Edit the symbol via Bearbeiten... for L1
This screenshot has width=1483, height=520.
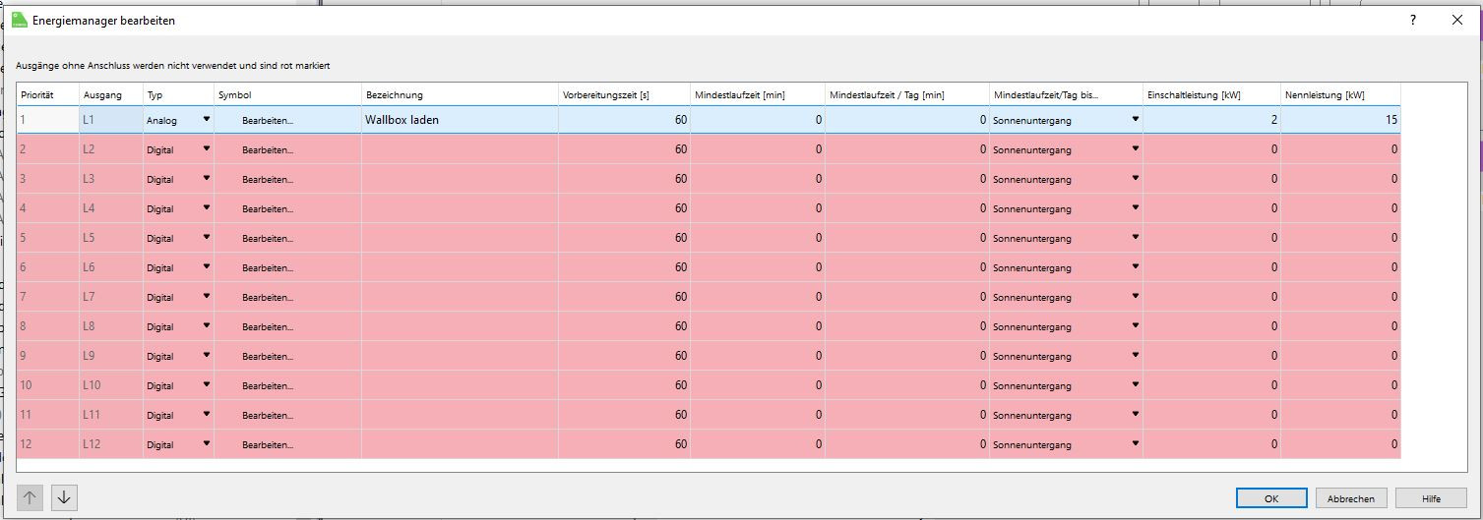[268, 120]
